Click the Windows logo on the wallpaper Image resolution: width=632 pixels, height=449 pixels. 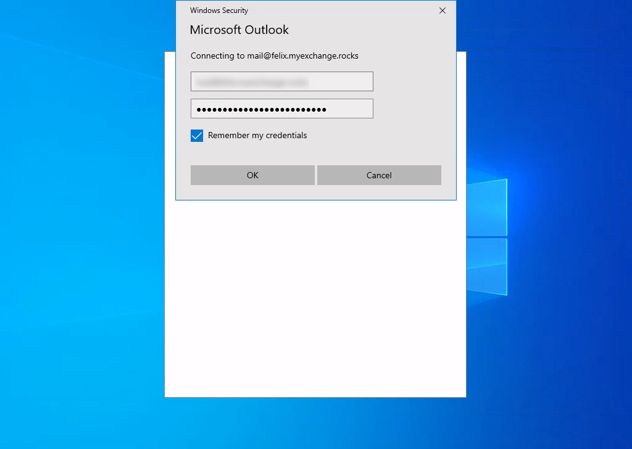(488, 234)
